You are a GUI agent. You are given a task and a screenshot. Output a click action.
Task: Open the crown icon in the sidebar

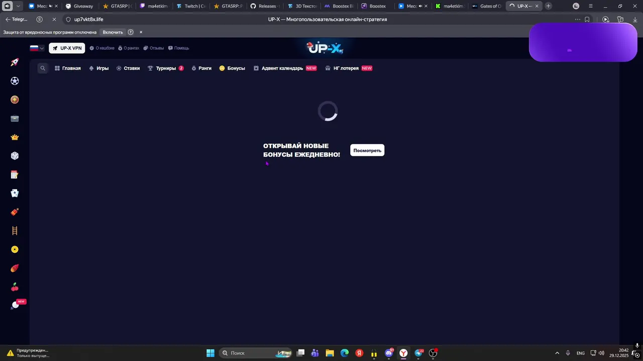pos(15,137)
